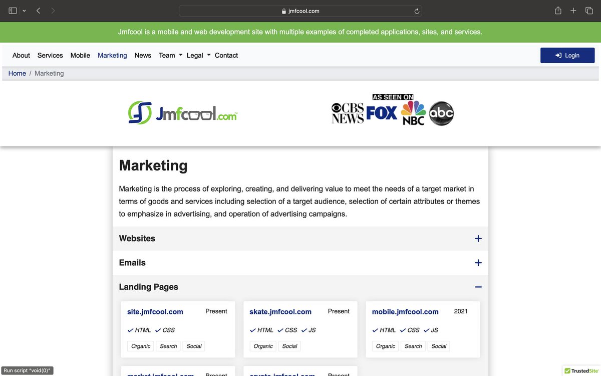
Task: Click the jmfcool.com address bar
Action: coord(300,11)
